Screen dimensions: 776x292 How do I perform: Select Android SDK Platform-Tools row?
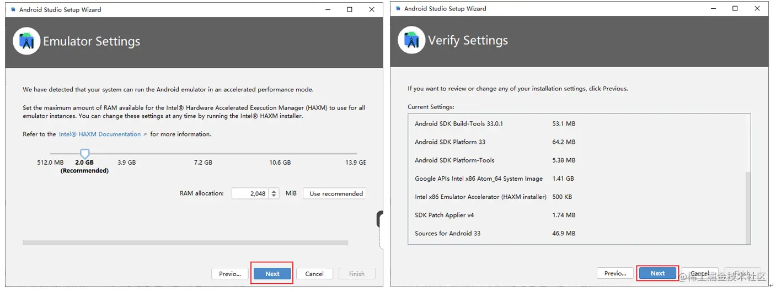coord(576,160)
